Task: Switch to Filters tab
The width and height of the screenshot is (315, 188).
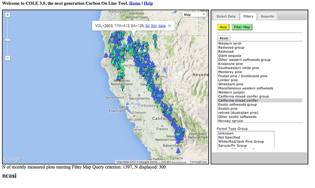Action: [x=248, y=16]
